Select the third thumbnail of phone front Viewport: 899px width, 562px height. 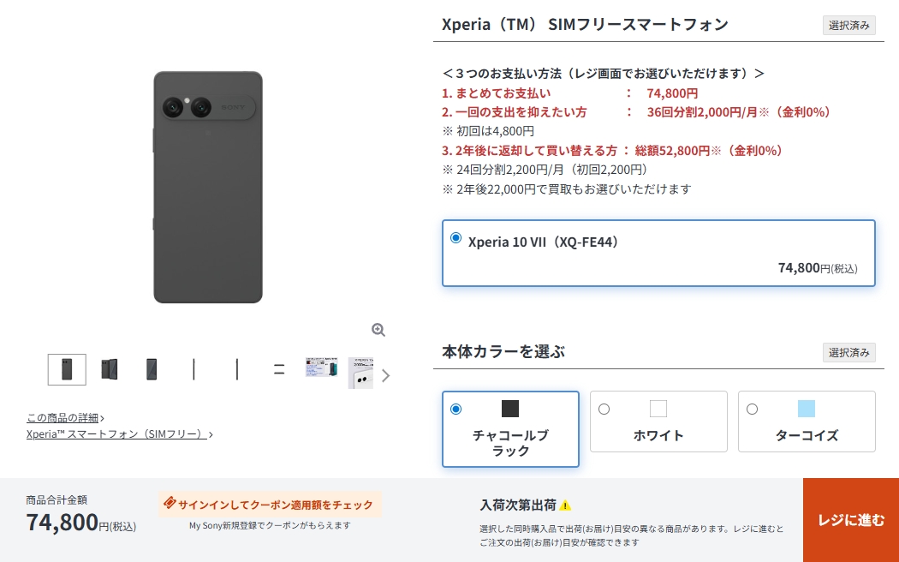click(152, 369)
